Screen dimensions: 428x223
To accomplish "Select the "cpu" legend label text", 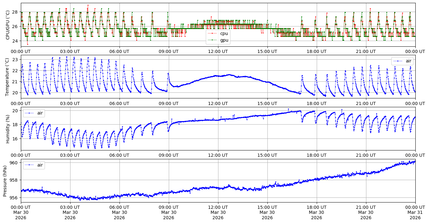I will click(x=224, y=33).
